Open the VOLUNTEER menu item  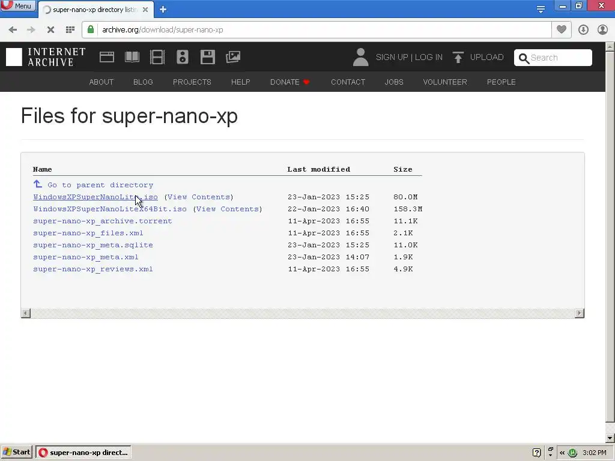(x=445, y=82)
